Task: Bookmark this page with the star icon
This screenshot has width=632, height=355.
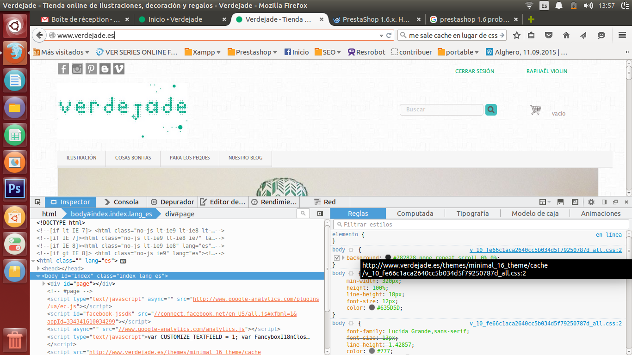Action: 517,35
